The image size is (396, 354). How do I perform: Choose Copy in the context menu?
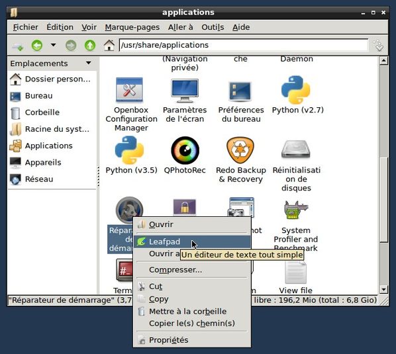point(192,299)
